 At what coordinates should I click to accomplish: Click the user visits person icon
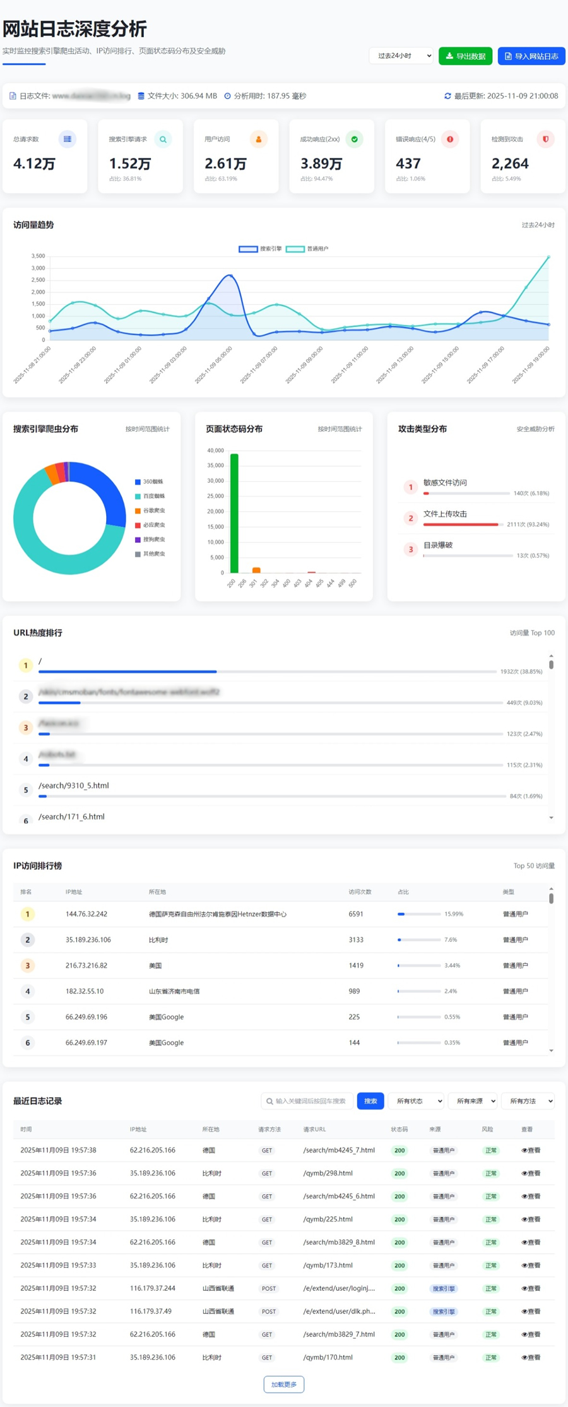pos(258,139)
